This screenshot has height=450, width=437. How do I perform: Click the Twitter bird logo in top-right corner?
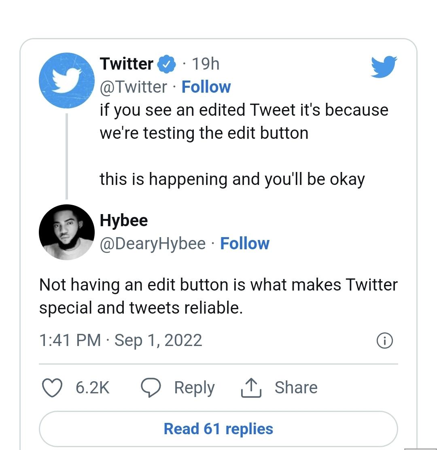(384, 66)
